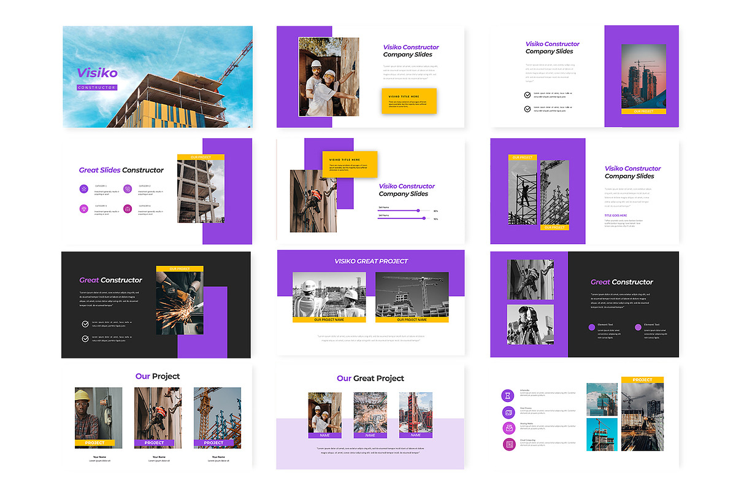Click black-and-white photo of two engineers
This screenshot has width=736, height=491.
[x=329, y=295]
